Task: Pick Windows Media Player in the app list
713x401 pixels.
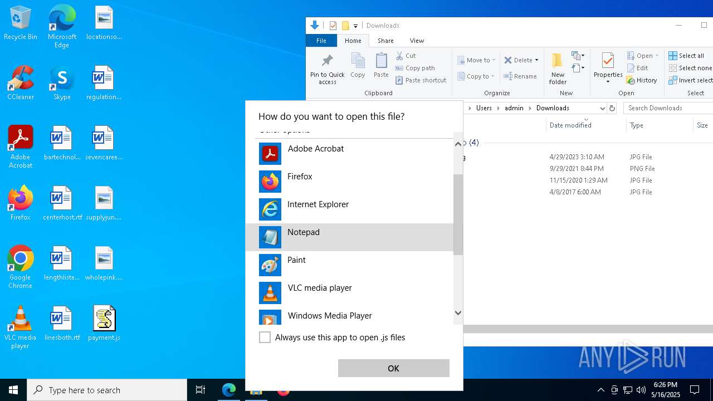Action: (x=349, y=316)
